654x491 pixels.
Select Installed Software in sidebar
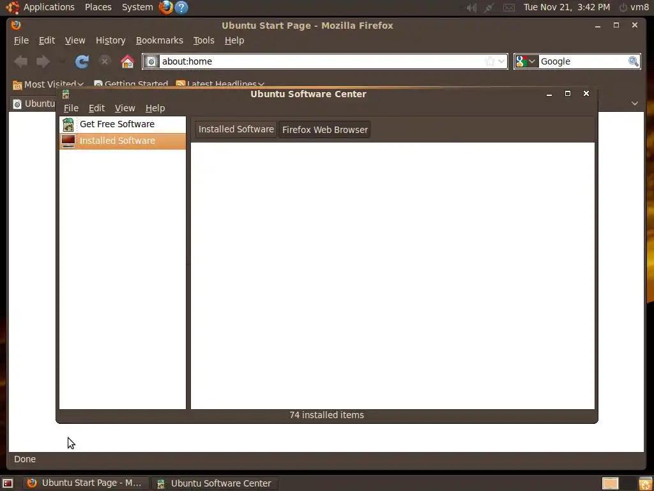(122, 141)
